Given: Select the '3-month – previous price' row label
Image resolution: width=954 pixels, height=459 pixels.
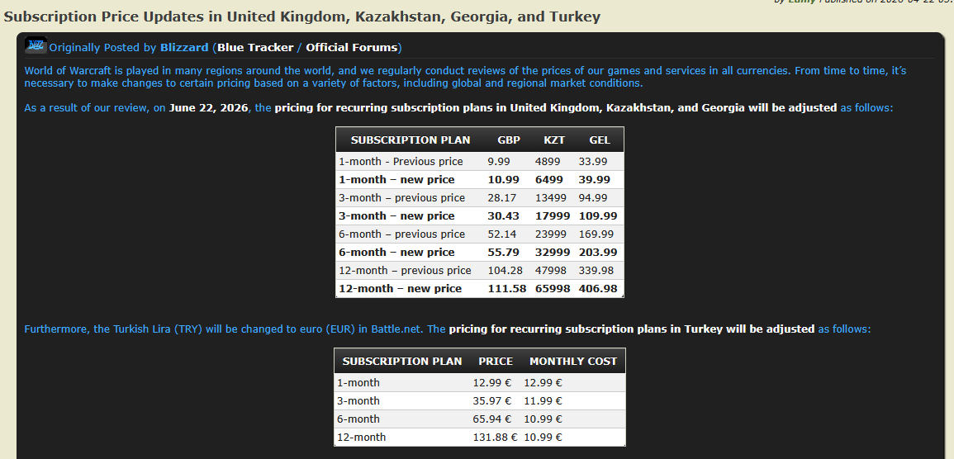Looking at the screenshot, I should pos(402,198).
